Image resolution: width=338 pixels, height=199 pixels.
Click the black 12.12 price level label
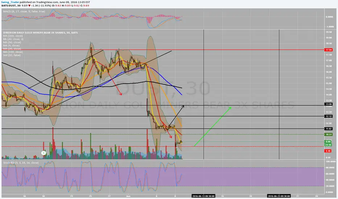(x=329, y=116)
